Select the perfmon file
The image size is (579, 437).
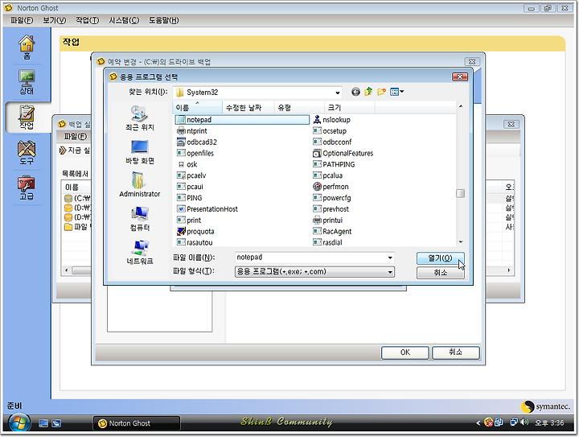click(331, 187)
